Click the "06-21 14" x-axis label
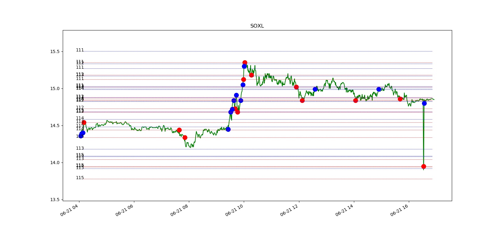502x251 pixels. (344, 210)
